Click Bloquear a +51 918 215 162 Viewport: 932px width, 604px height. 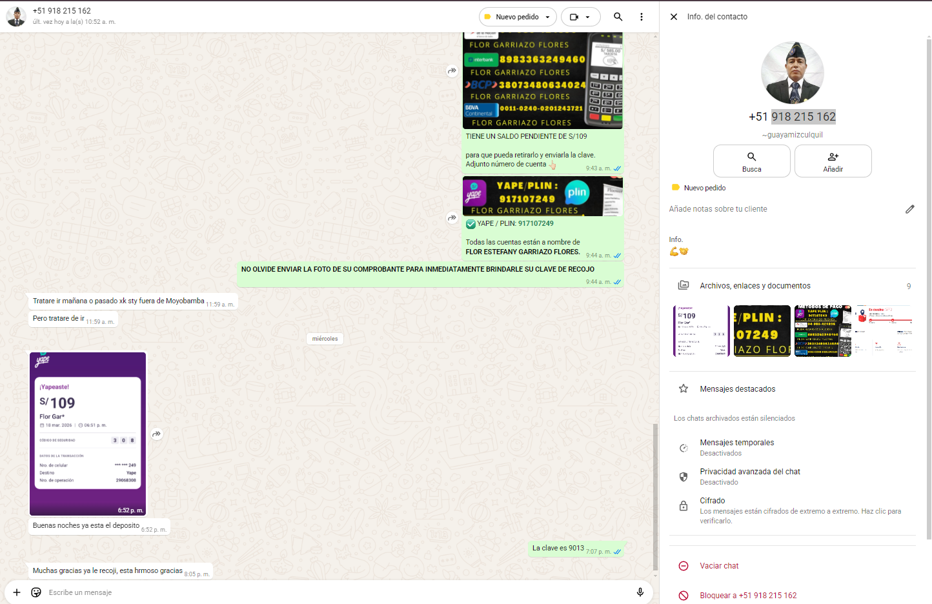click(x=747, y=596)
